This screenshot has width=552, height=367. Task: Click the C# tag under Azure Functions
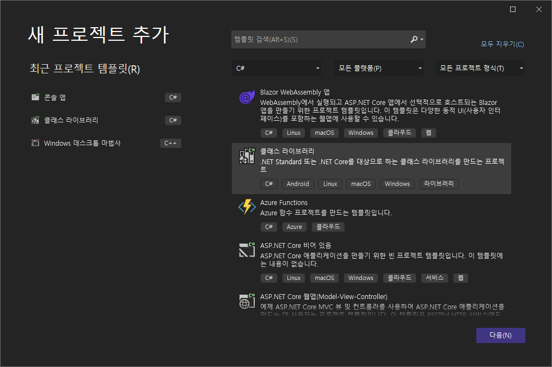click(269, 227)
